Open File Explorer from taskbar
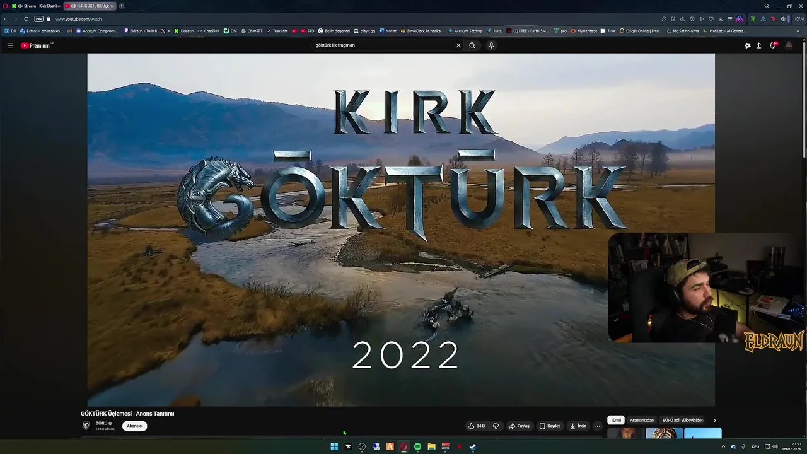The width and height of the screenshot is (807, 454). point(431,446)
